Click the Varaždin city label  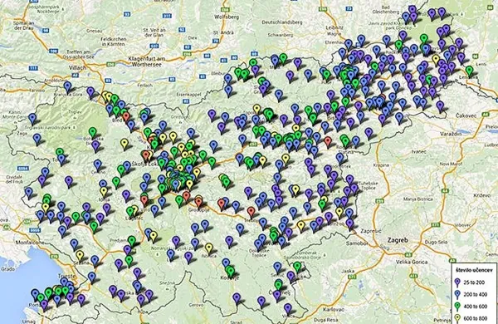tap(451, 135)
